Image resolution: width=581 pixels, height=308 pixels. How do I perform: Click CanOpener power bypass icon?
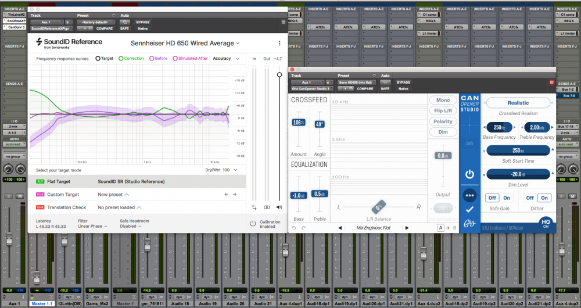coord(469,174)
